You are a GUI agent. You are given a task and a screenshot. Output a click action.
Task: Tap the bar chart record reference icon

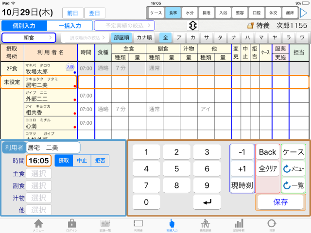tap(239, 225)
